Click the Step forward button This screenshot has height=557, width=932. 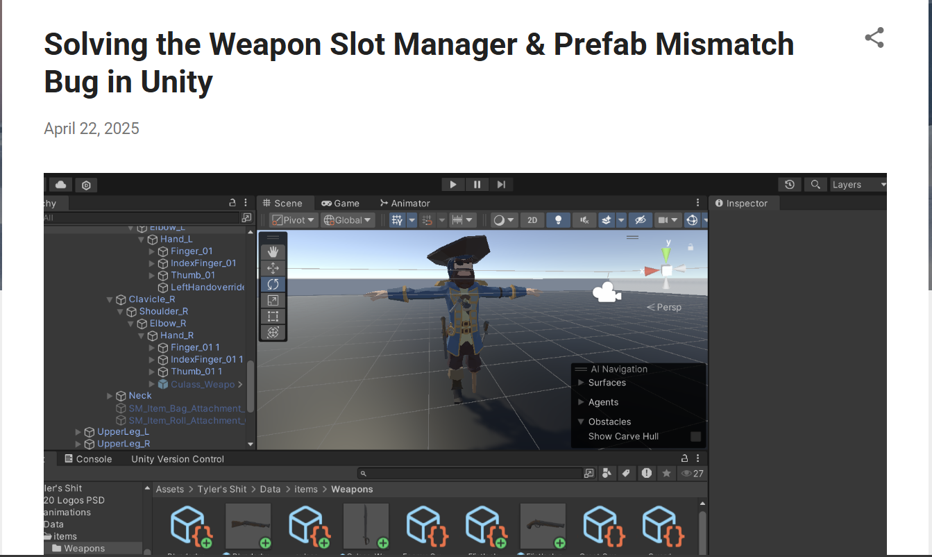coord(501,185)
